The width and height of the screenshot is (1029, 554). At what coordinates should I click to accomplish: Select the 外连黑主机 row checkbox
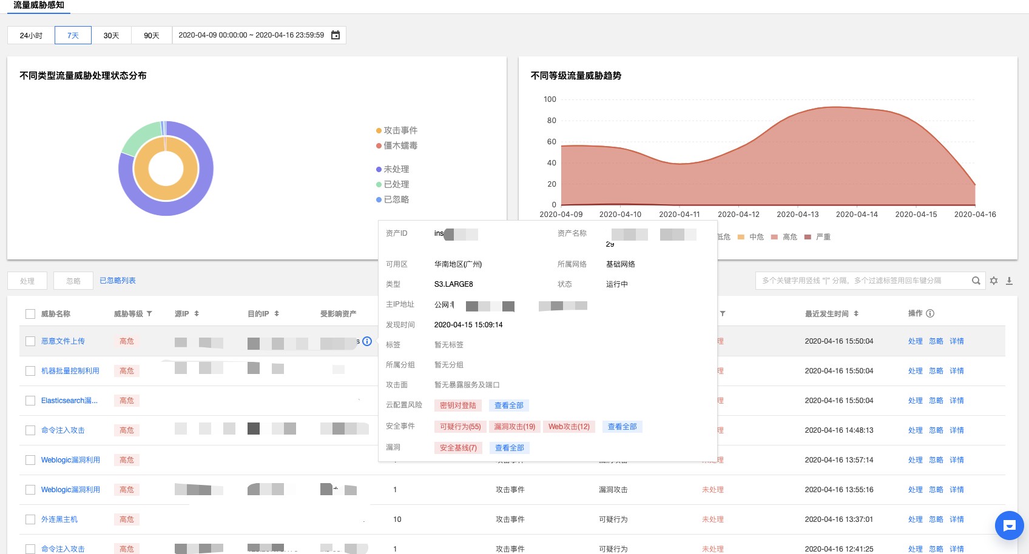(30, 519)
